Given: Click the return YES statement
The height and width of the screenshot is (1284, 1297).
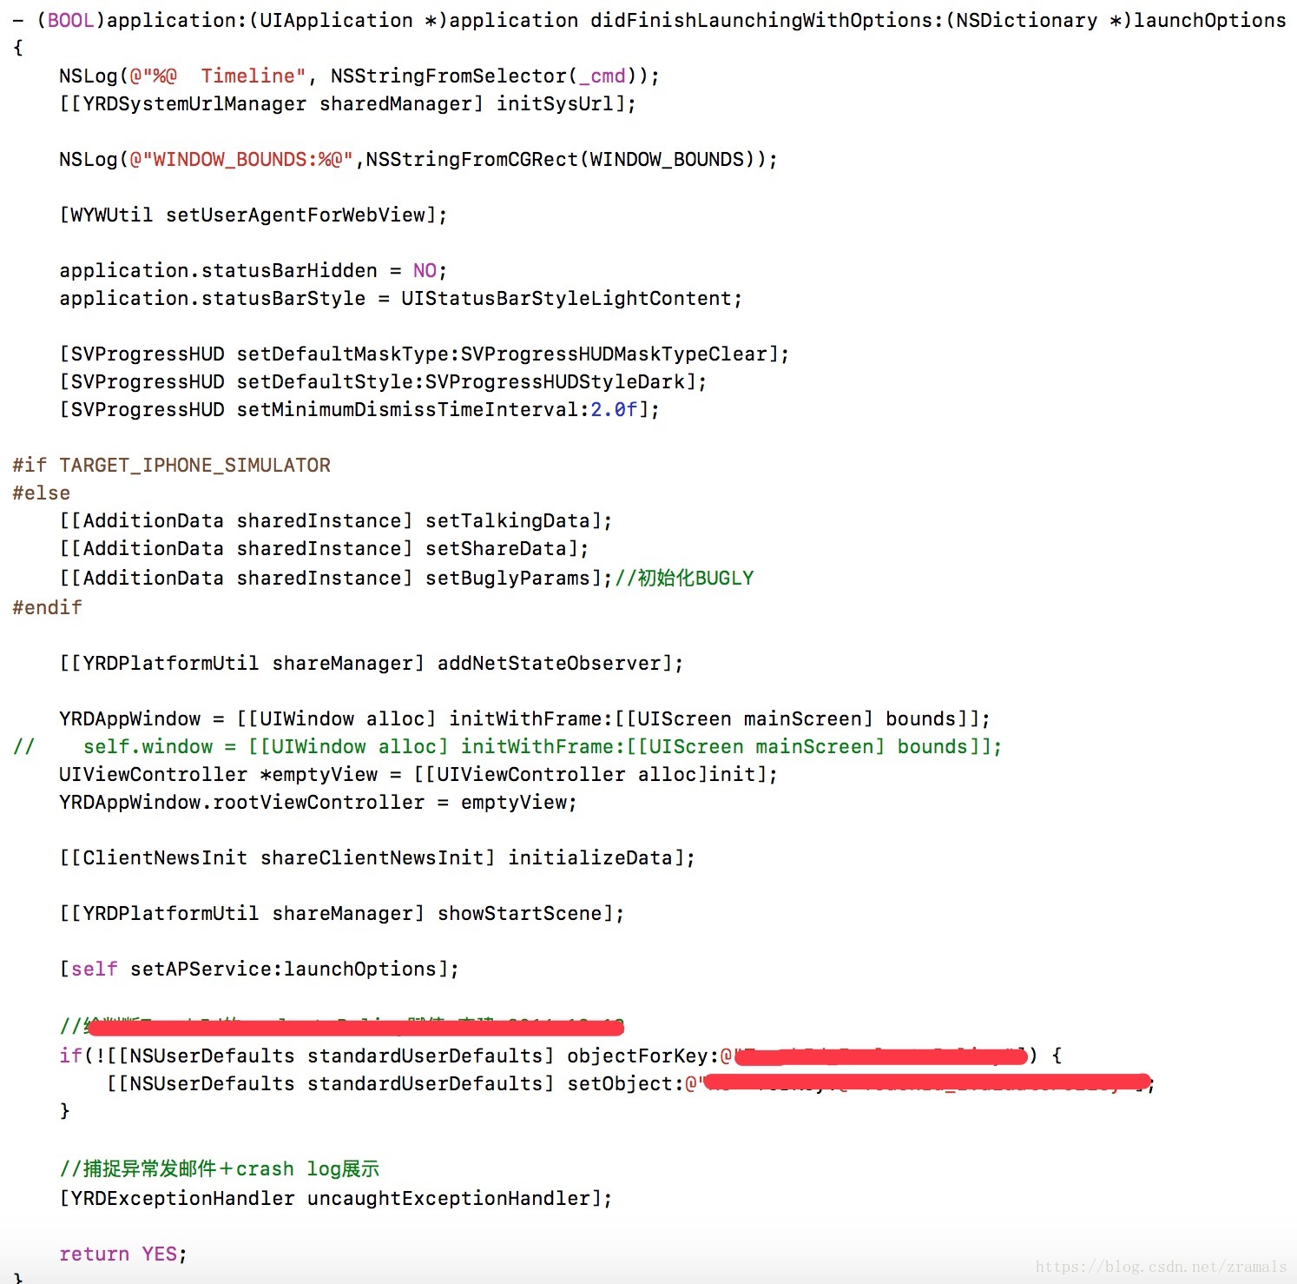Looking at the screenshot, I should pyautogui.click(x=123, y=1254).
